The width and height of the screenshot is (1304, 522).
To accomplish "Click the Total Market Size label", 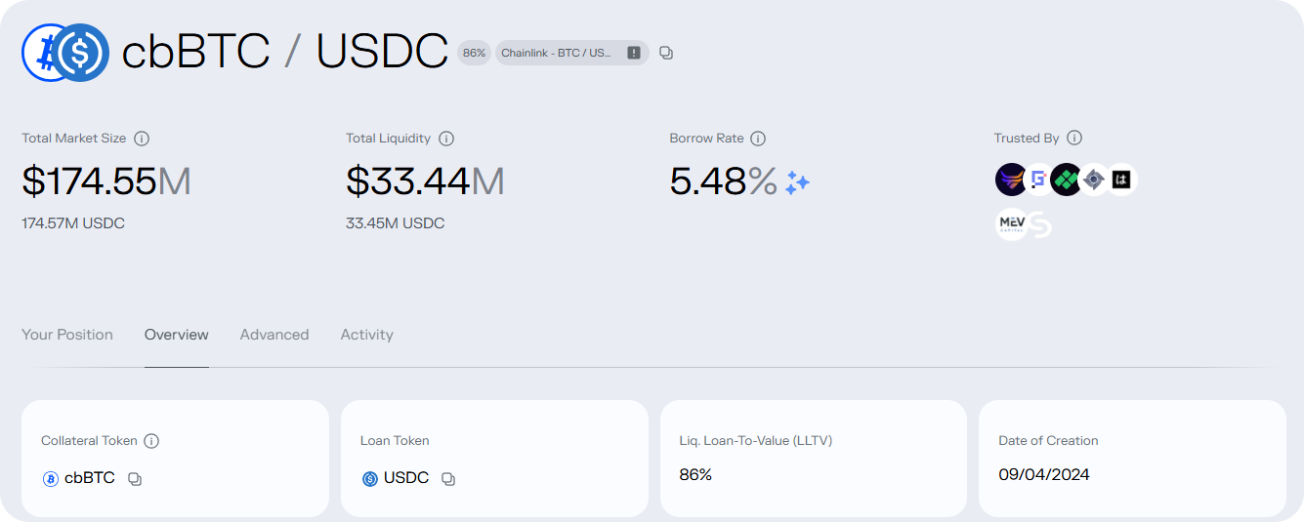I will point(74,139).
